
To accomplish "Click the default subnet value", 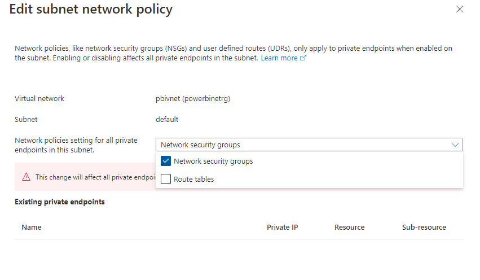I will pyautogui.click(x=167, y=120).
